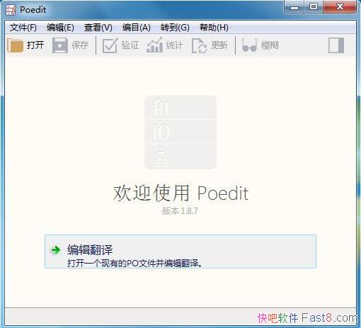
Task: Open the 编辑(E) menu
Action: point(60,28)
